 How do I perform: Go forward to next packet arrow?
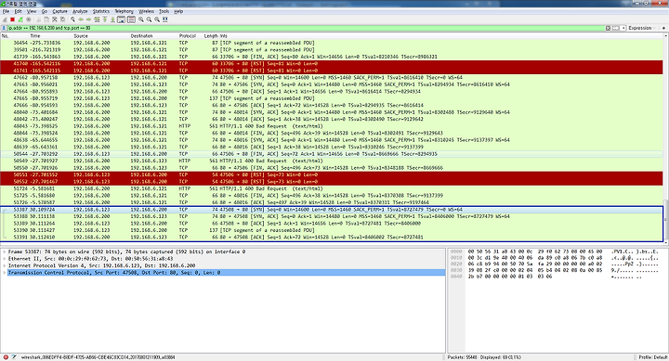tap(89, 19)
